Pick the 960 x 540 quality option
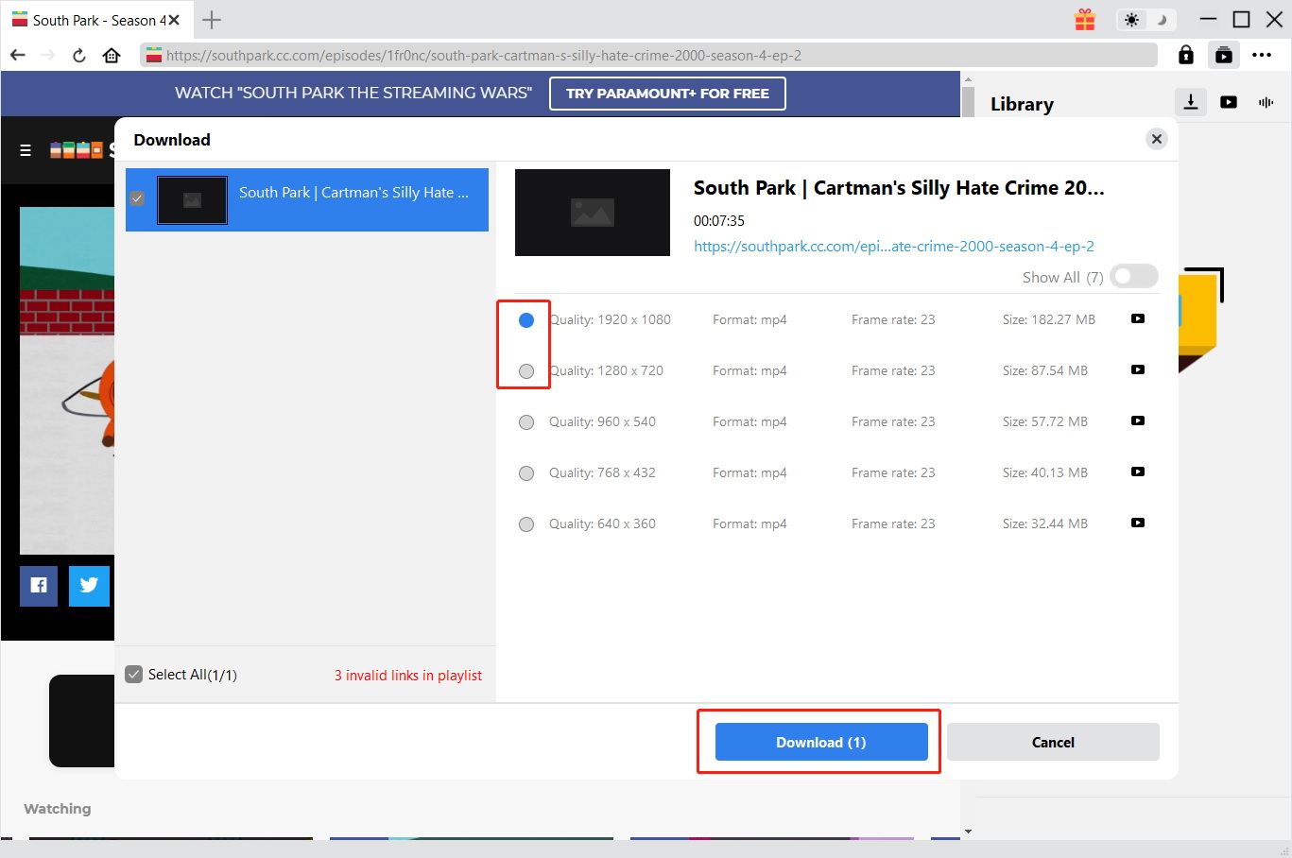This screenshot has height=858, width=1292. click(526, 422)
